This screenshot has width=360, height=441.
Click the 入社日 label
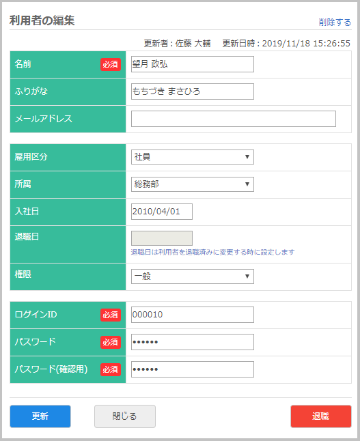[x=27, y=211]
